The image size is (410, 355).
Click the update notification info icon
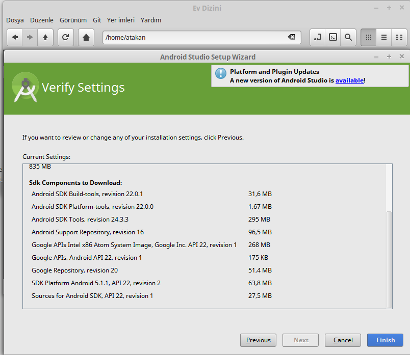pos(221,73)
